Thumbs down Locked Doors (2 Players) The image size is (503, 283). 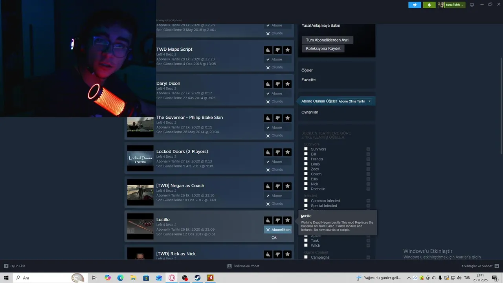277,152
